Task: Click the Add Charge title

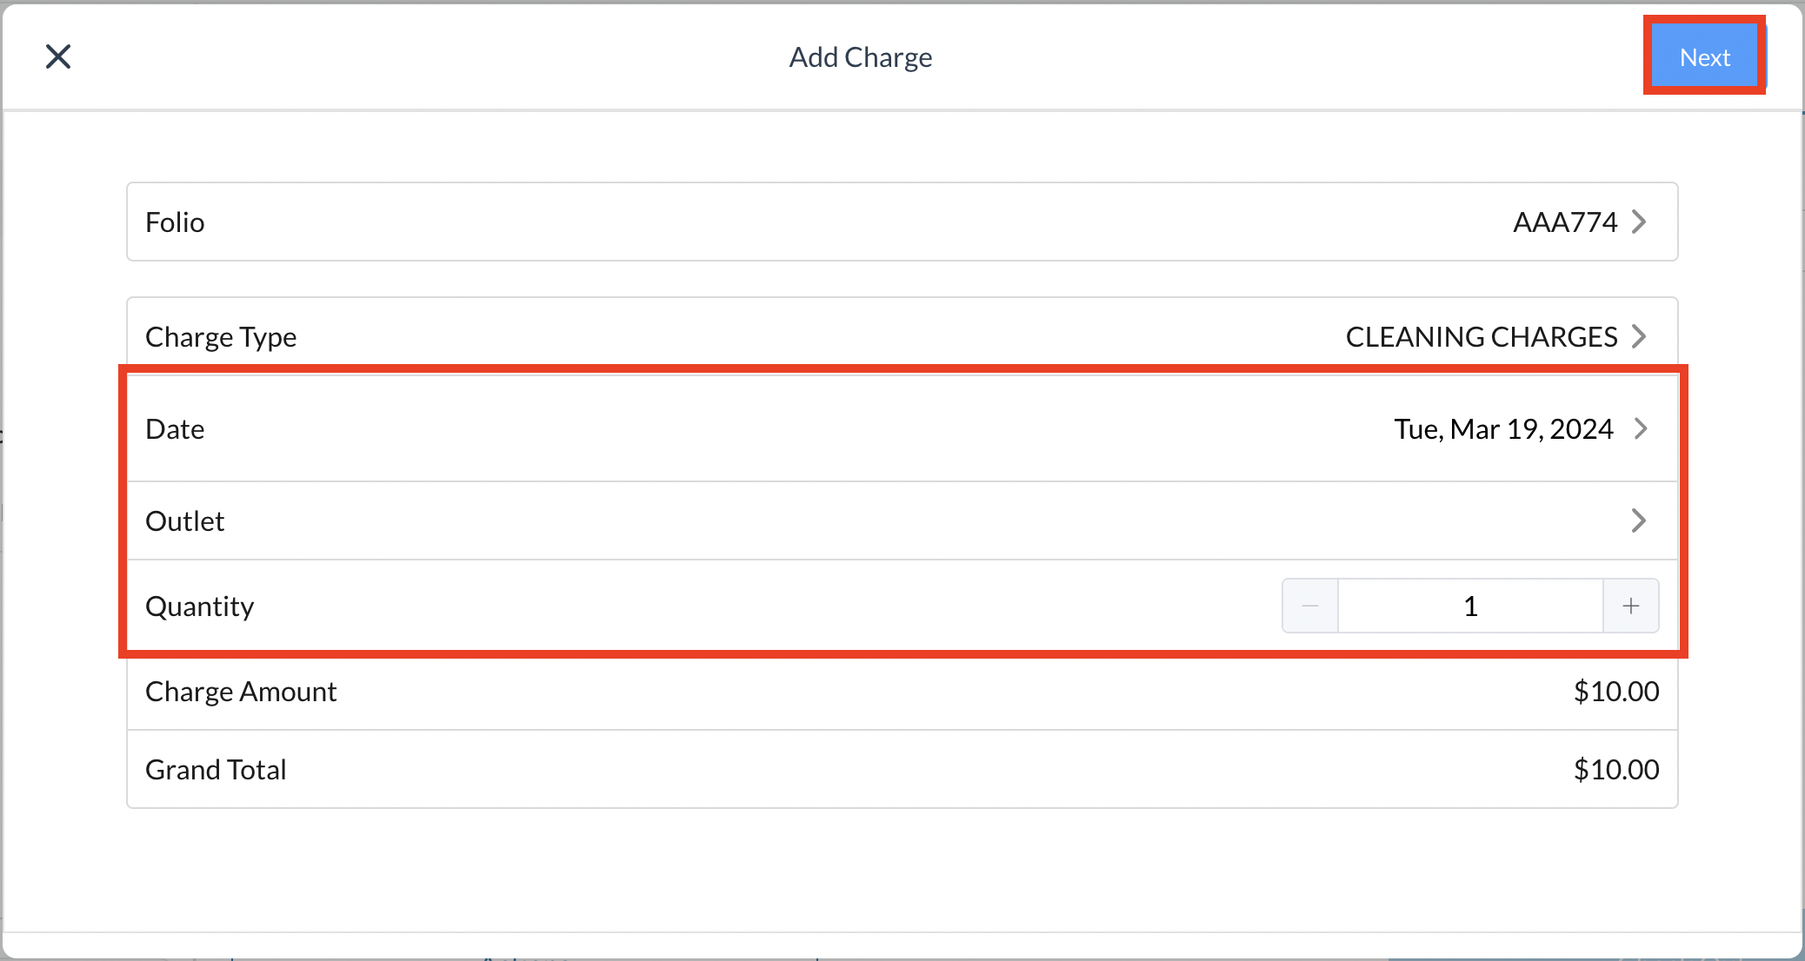Action: click(x=860, y=57)
